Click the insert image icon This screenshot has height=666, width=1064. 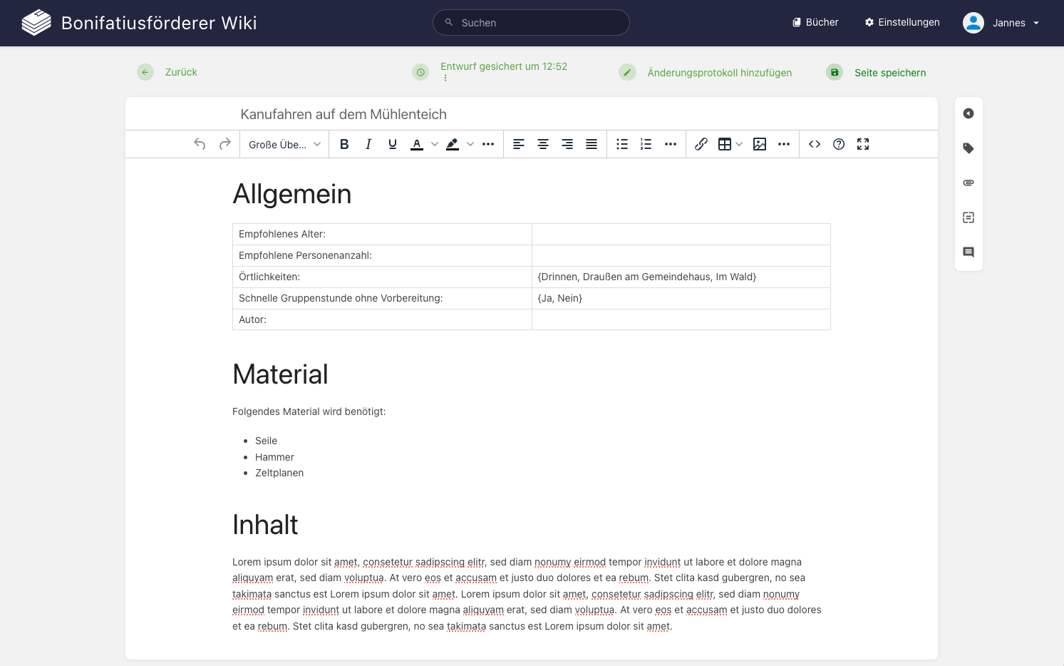point(760,144)
